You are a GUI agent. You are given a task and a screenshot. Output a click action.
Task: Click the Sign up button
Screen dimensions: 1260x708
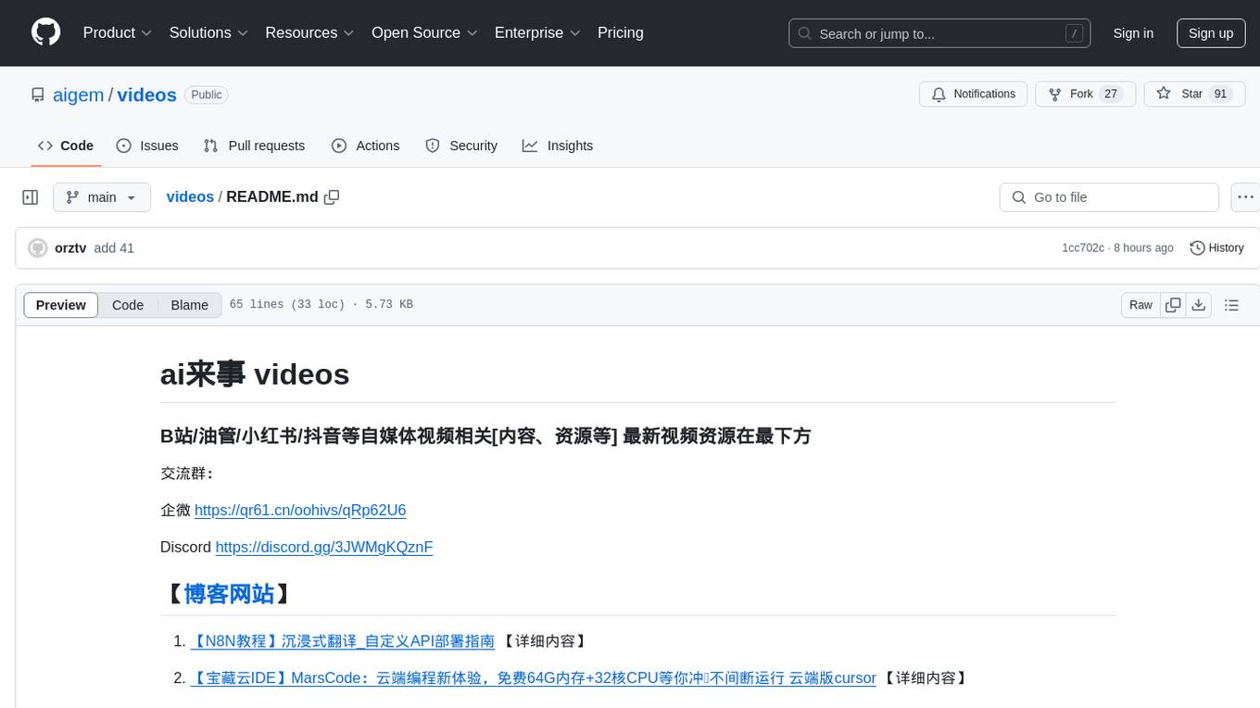coord(1211,33)
